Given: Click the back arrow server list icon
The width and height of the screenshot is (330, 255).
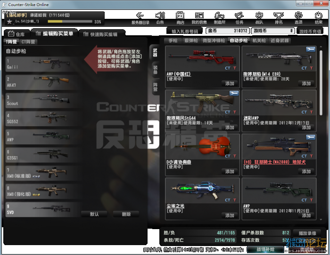Looking at the screenshot, I should (140, 16).
